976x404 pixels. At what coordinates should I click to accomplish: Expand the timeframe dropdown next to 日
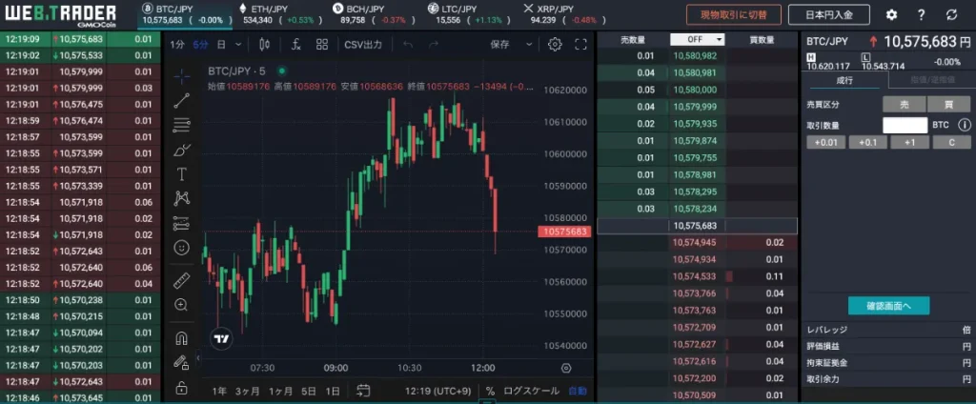point(238,44)
